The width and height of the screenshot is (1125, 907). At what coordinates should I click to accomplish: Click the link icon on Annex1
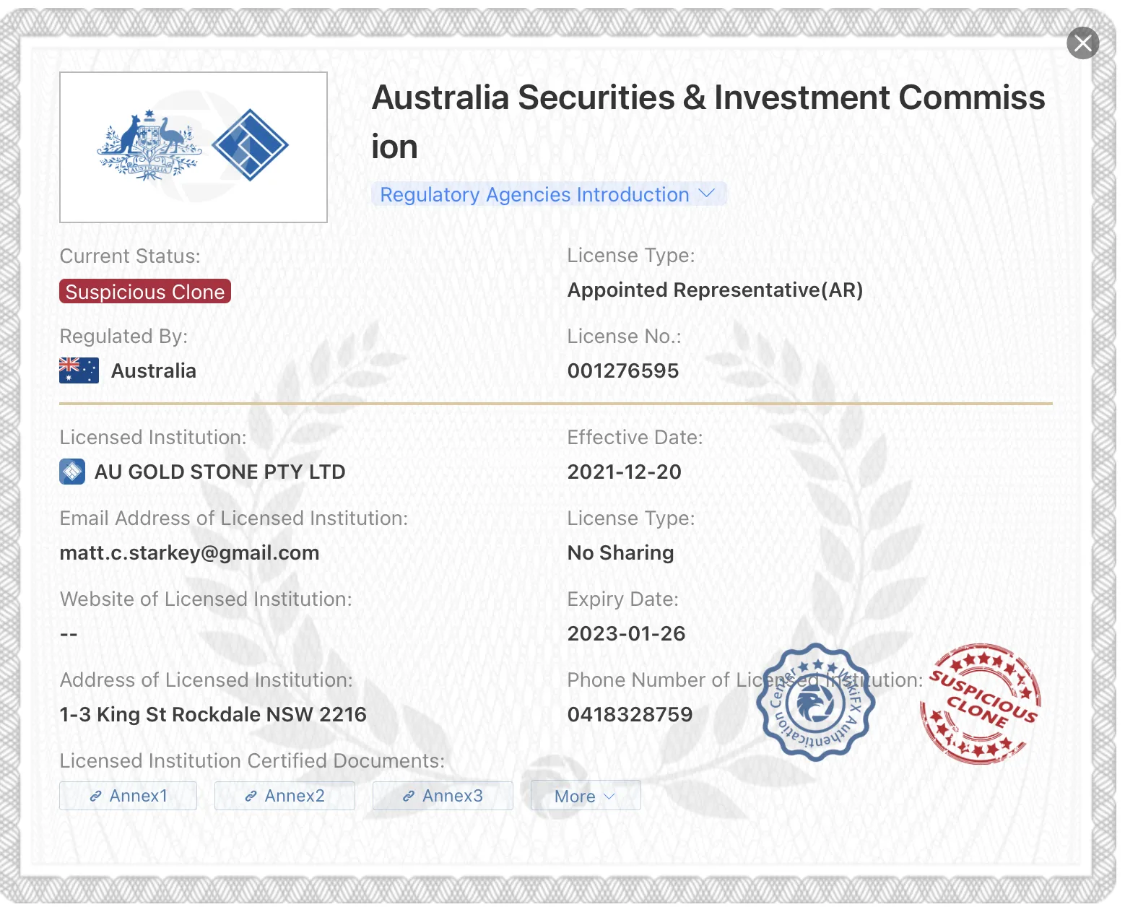click(95, 797)
